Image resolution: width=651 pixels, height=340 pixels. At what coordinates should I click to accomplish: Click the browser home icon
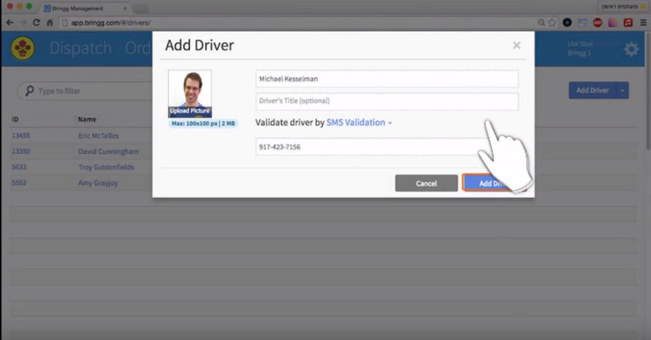click(50, 23)
